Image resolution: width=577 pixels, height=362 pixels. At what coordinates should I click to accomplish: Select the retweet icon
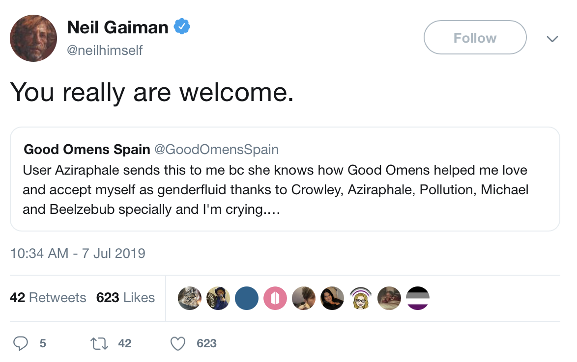(98, 343)
